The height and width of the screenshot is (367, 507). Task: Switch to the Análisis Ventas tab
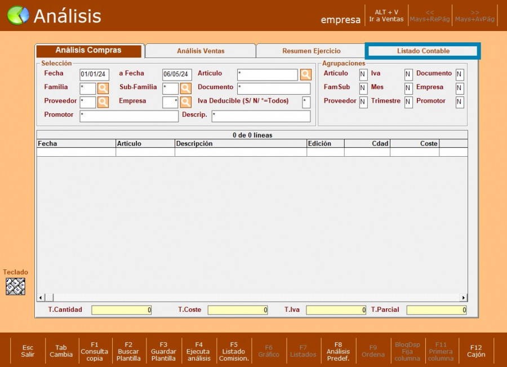201,51
